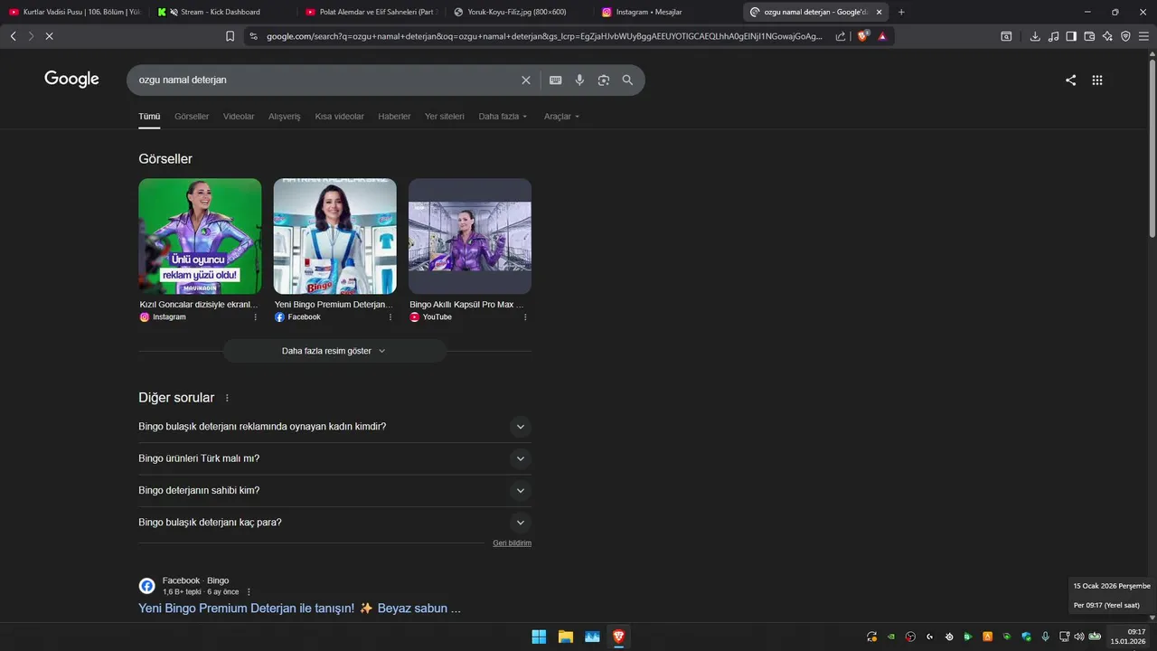
Task: Switch to the Haberler search tab
Action: 394,117
